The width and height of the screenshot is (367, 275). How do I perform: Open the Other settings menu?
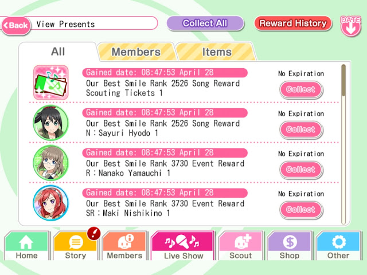[338, 246]
